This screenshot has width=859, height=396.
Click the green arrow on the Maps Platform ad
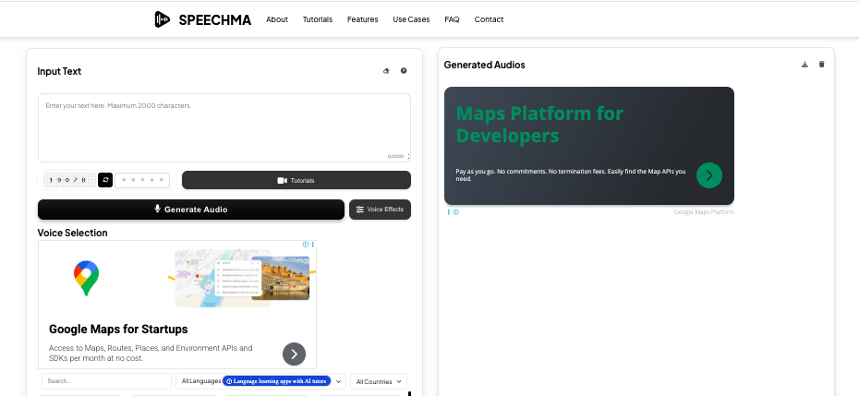[708, 175]
